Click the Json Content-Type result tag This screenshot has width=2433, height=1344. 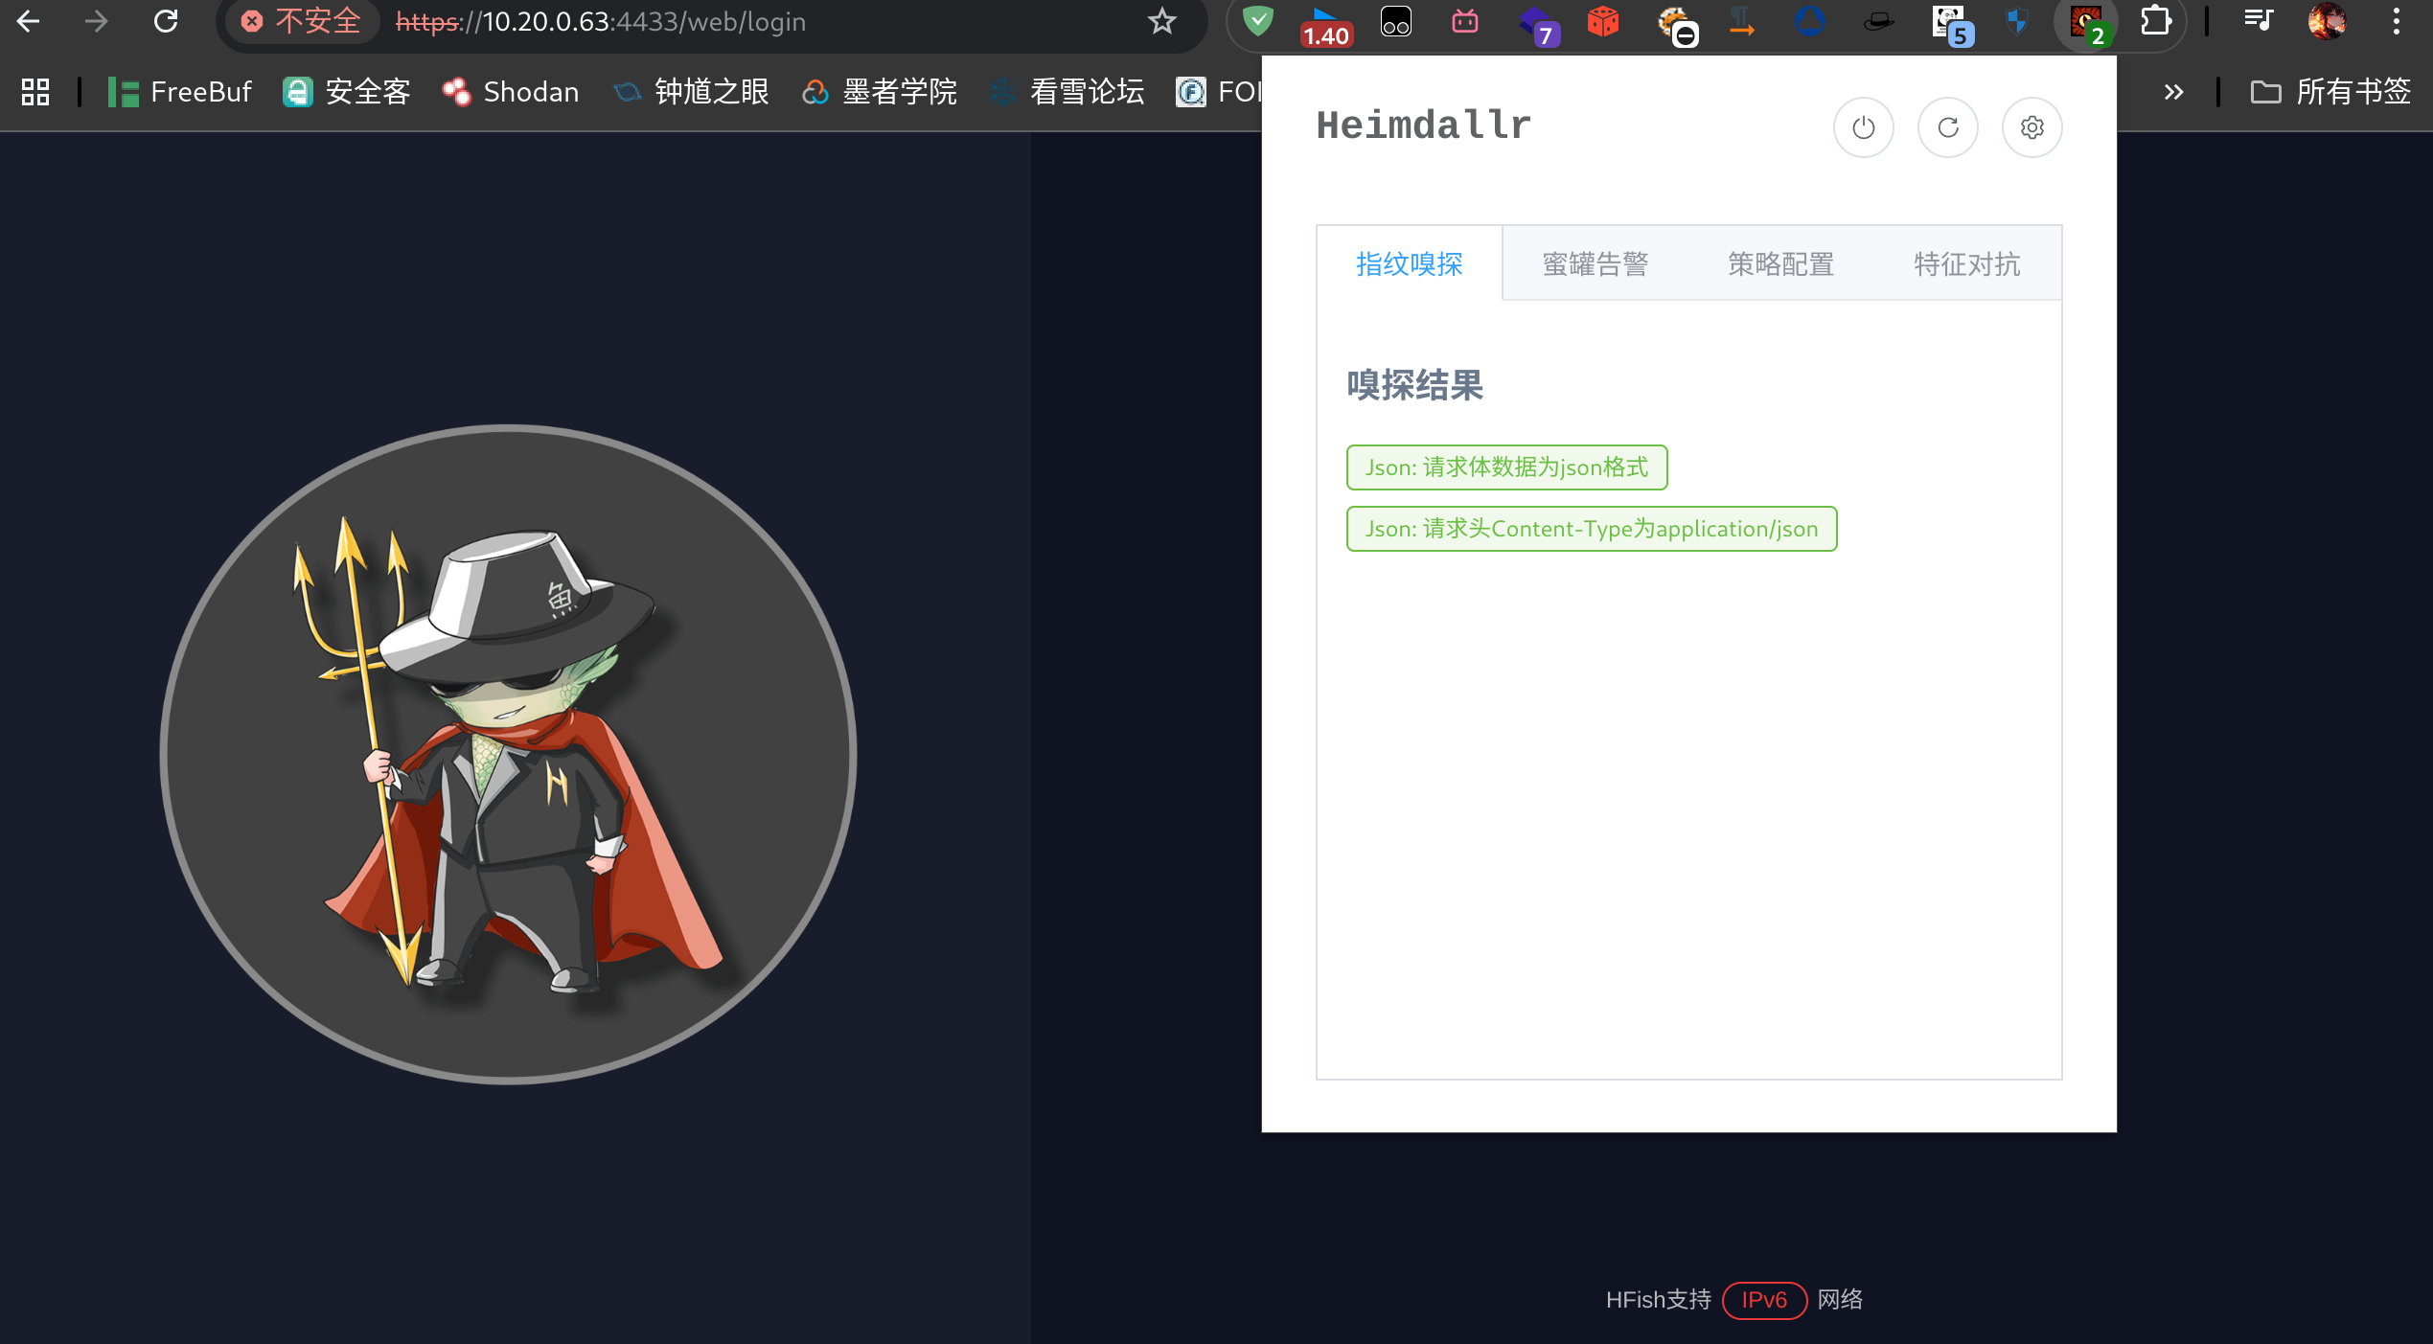tap(1591, 529)
